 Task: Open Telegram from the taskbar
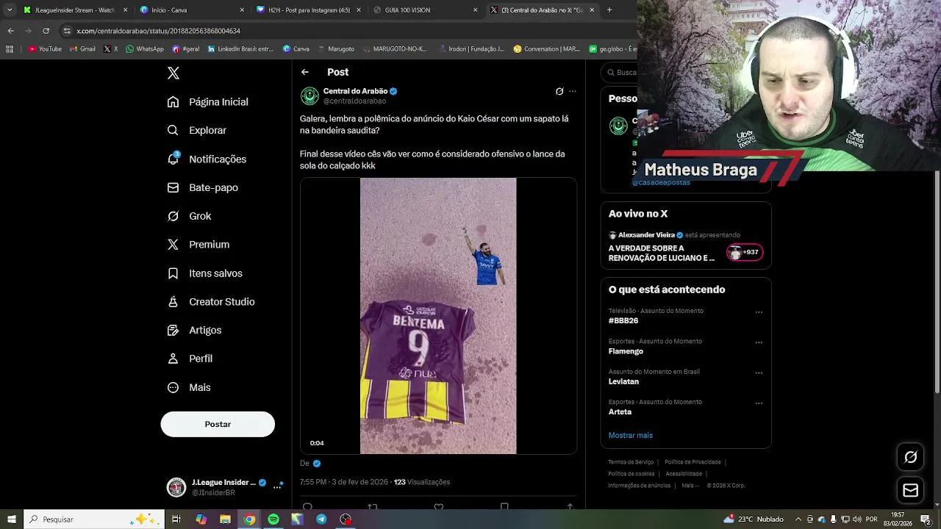[321, 519]
